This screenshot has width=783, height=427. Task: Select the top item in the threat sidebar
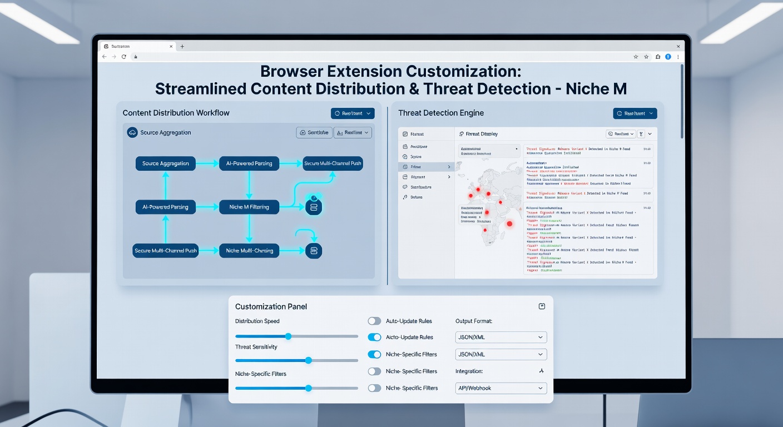pos(427,134)
